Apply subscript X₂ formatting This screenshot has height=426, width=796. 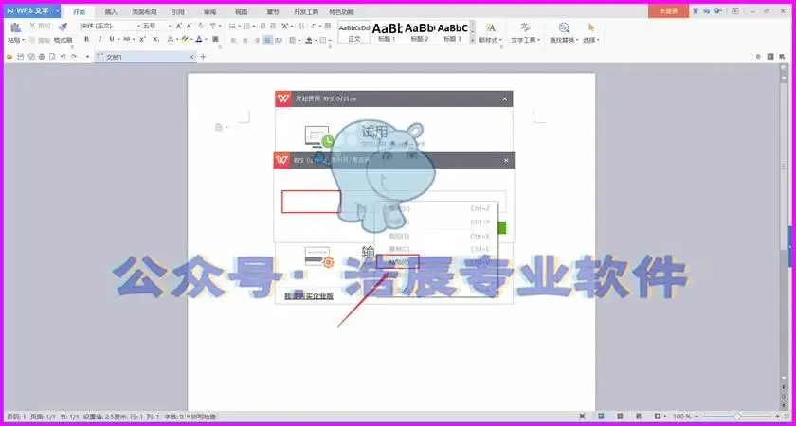coord(156,39)
